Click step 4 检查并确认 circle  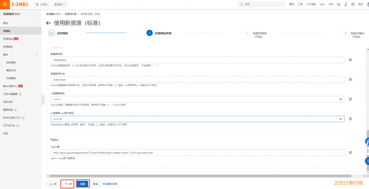[345, 33]
